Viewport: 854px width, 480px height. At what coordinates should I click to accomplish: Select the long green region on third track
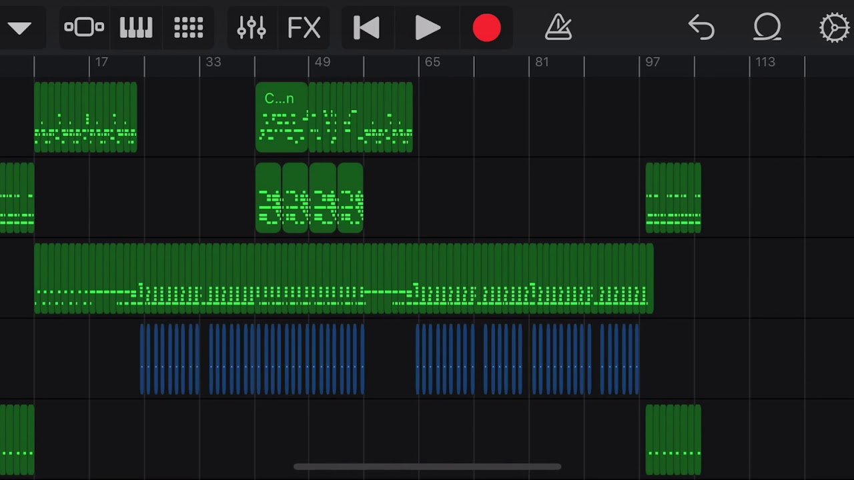point(344,279)
